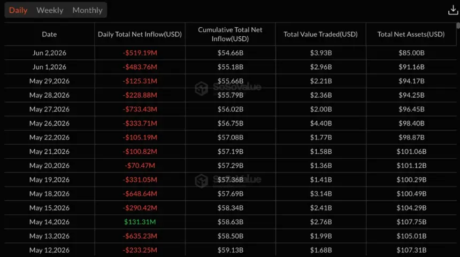Switch to the Weekly tab
460x257 pixels.
[x=50, y=10]
